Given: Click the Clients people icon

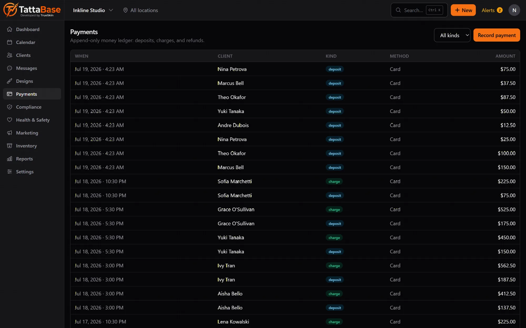Looking at the screenshot, I should click(x=9, y=55).
